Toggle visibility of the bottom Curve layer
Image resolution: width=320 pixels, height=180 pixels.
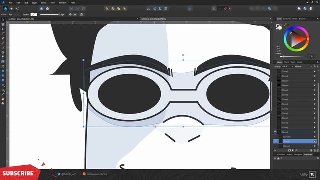pos(314,146)
